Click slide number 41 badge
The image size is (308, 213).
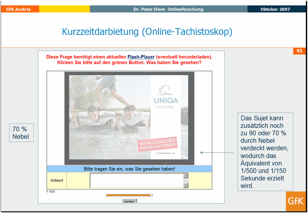tap(299, 51)
